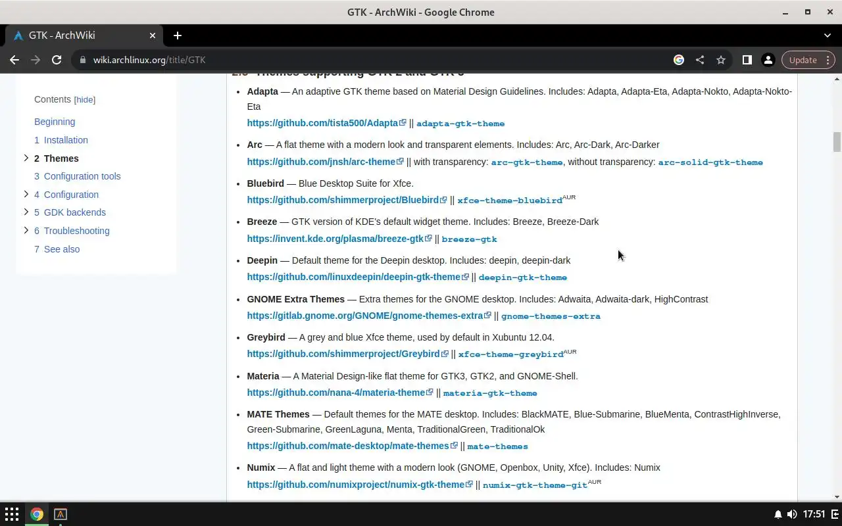Hide the table of contents
This screenshot has height=526, width=842.
click(x=85, y=100)
